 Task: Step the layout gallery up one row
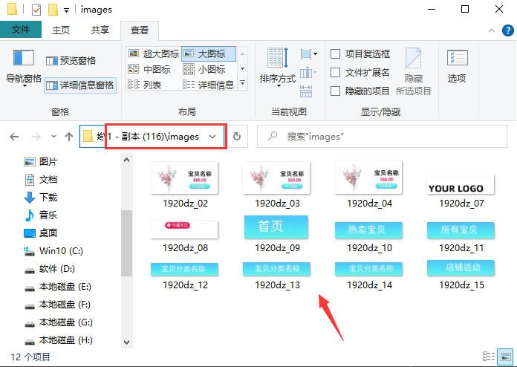coord(242,53)
